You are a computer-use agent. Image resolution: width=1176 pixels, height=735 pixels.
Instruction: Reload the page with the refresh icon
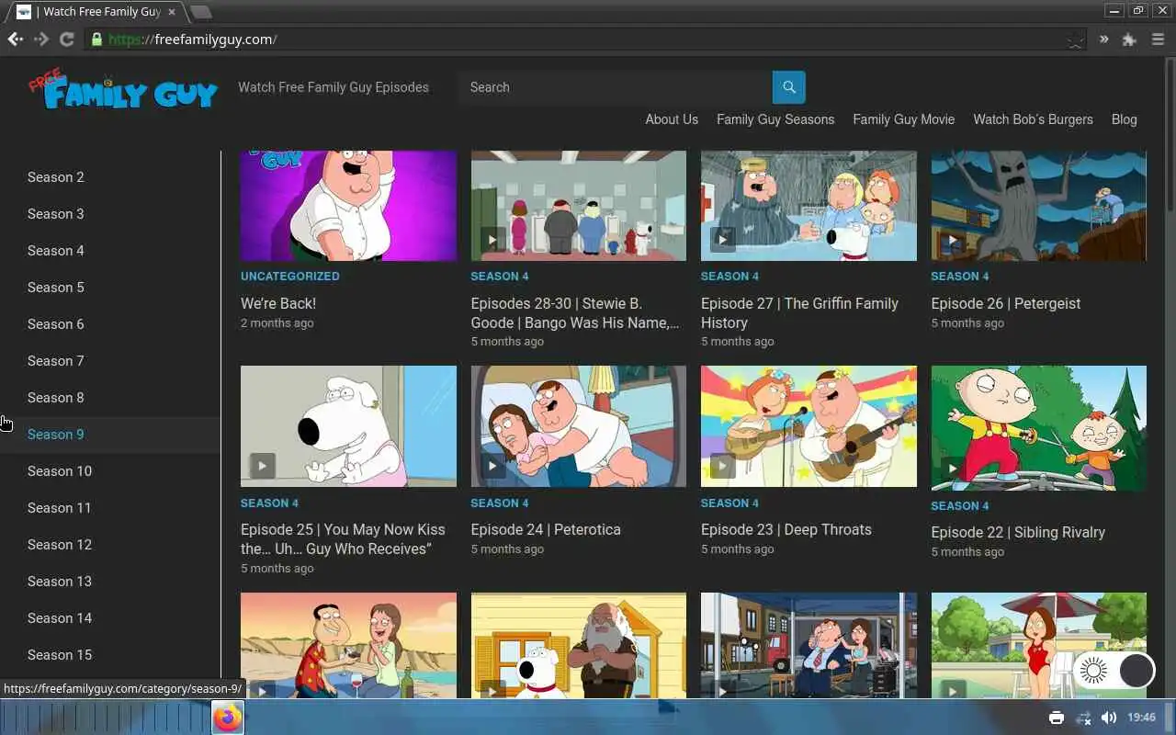click(66, 40)
